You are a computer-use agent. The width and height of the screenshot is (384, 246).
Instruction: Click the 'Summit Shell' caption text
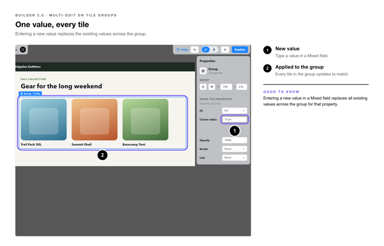81,145
